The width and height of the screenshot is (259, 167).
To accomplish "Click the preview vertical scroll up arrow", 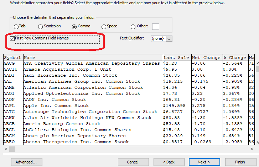I will pyautogui.click(x=258, y=63).
